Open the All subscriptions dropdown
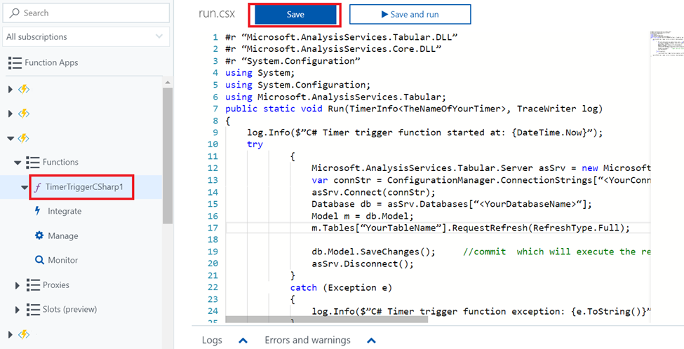Image resolution: width=684 pixels, height=349 pixels. click(x=86, y=36)
